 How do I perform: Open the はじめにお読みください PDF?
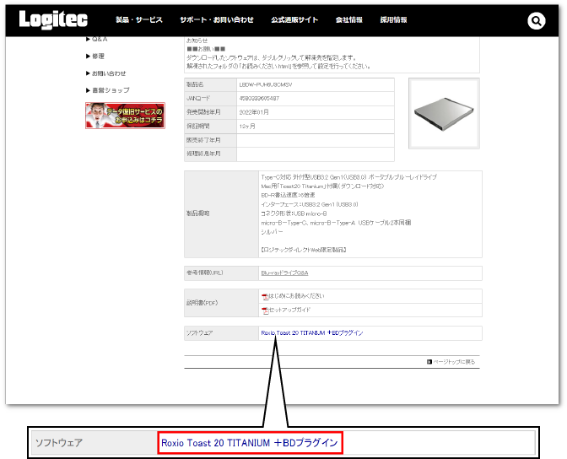296,296
